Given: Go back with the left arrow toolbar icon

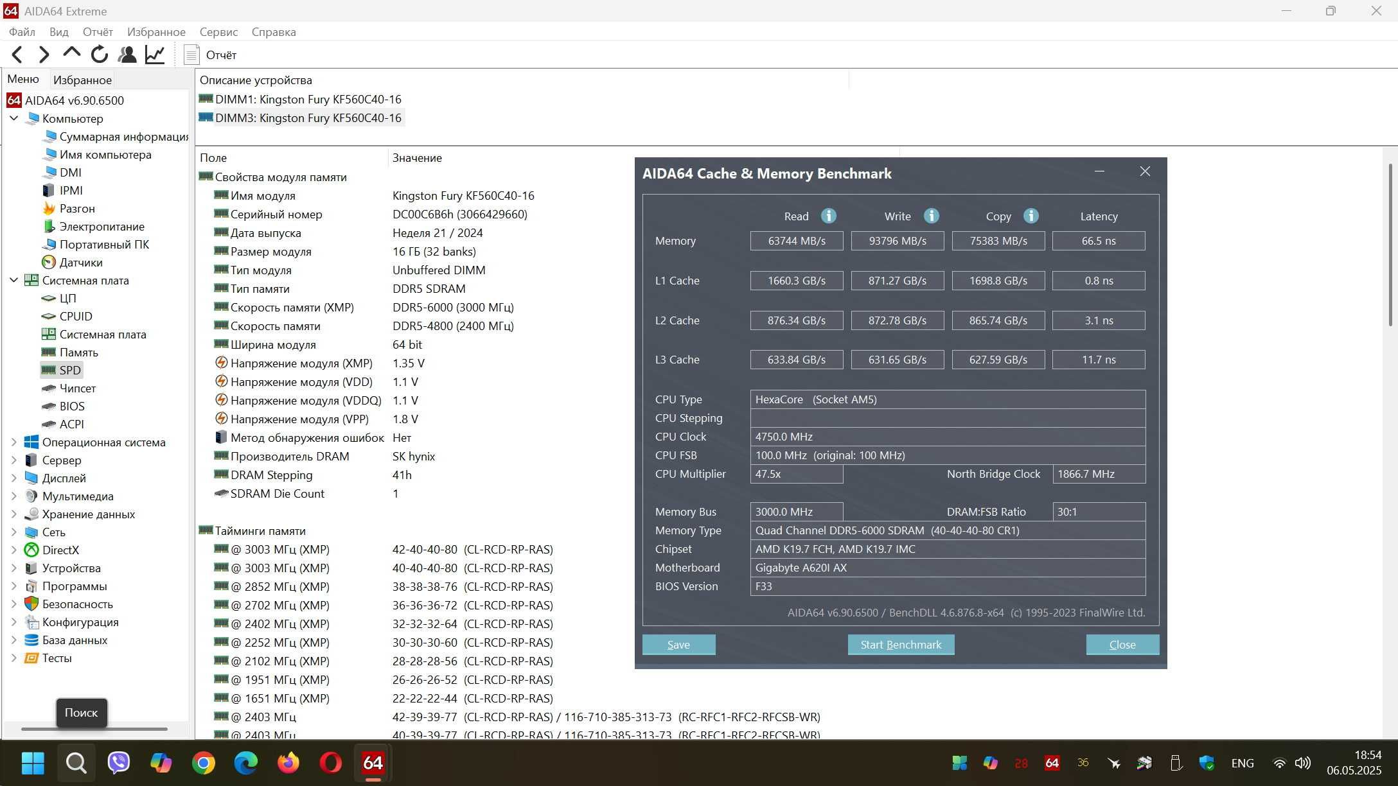Looking at the screenshot, I should (17, 55).
